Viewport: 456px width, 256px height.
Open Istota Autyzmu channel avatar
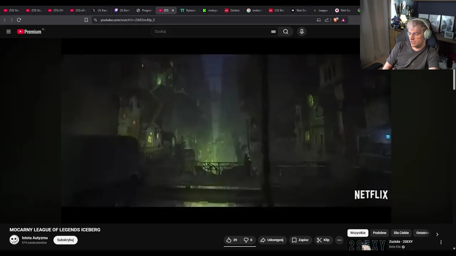pos(14,240)
